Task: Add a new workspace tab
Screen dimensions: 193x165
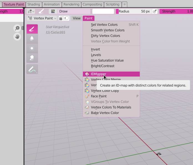Action: (125, 4)
